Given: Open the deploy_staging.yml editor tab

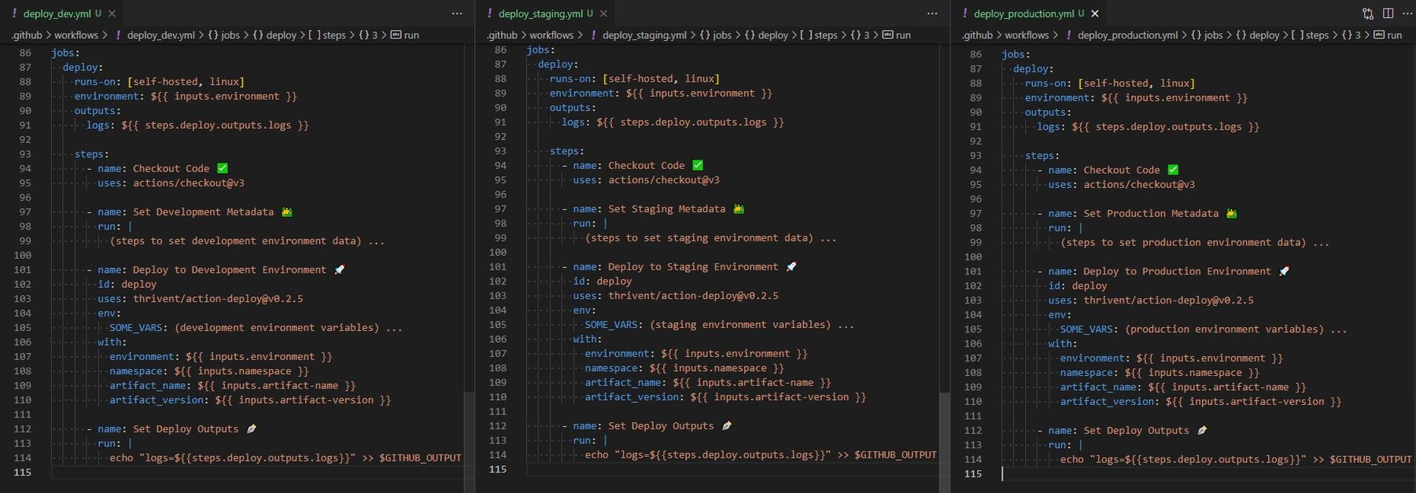Looking at the screenshot, I should coord(546,13).
